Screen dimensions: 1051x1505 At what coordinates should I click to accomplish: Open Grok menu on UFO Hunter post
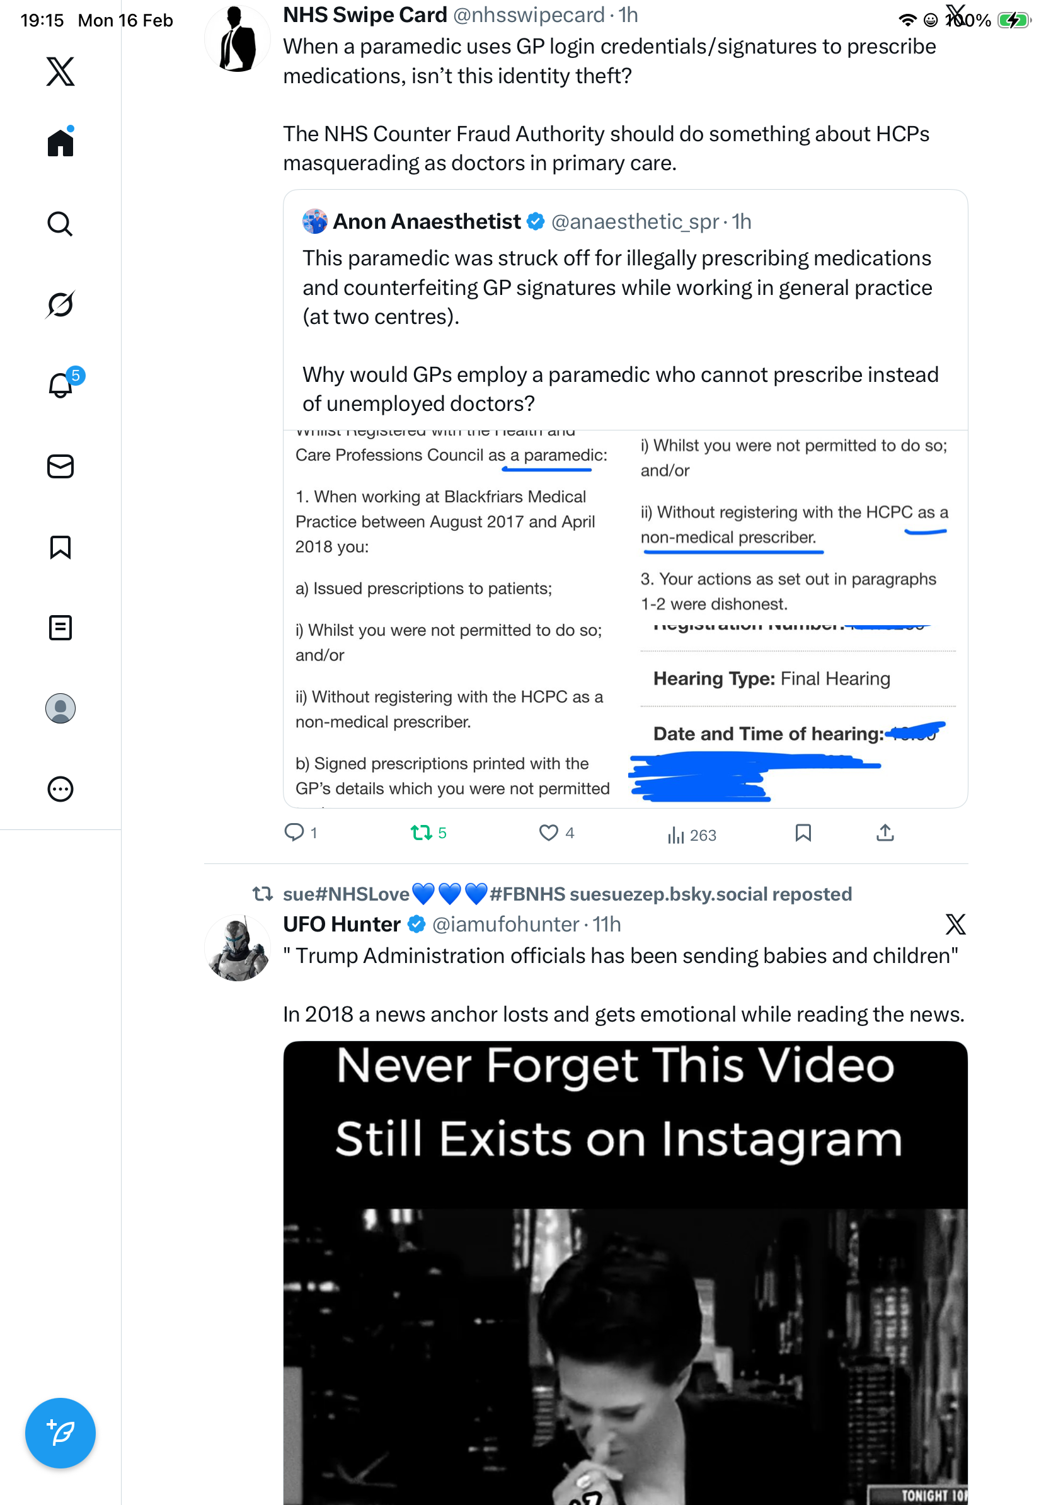coord(955,924)
